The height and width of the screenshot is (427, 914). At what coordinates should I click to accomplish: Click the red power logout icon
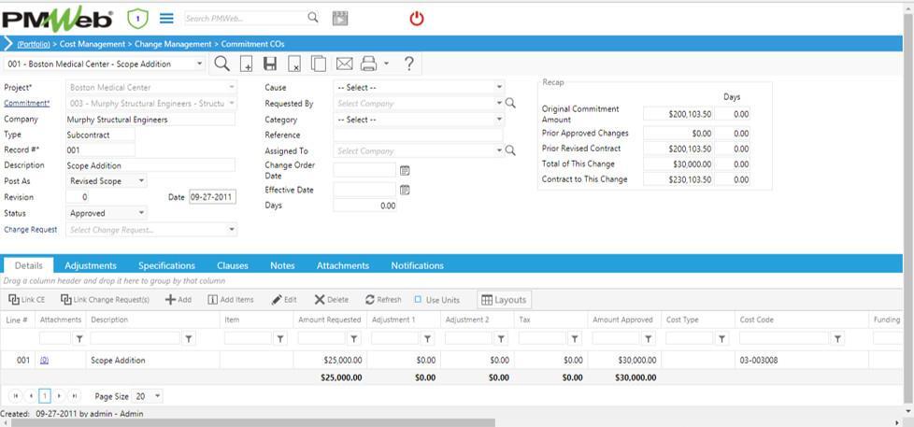[x=416, y=19]
